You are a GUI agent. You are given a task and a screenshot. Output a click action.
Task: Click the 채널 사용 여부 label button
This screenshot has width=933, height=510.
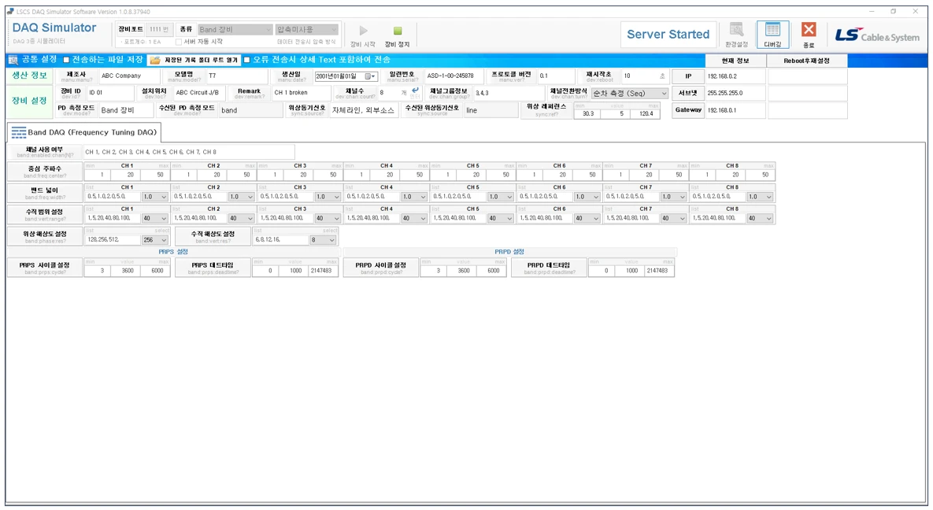pos(45,153)
